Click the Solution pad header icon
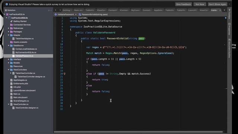 click(6, 10)
